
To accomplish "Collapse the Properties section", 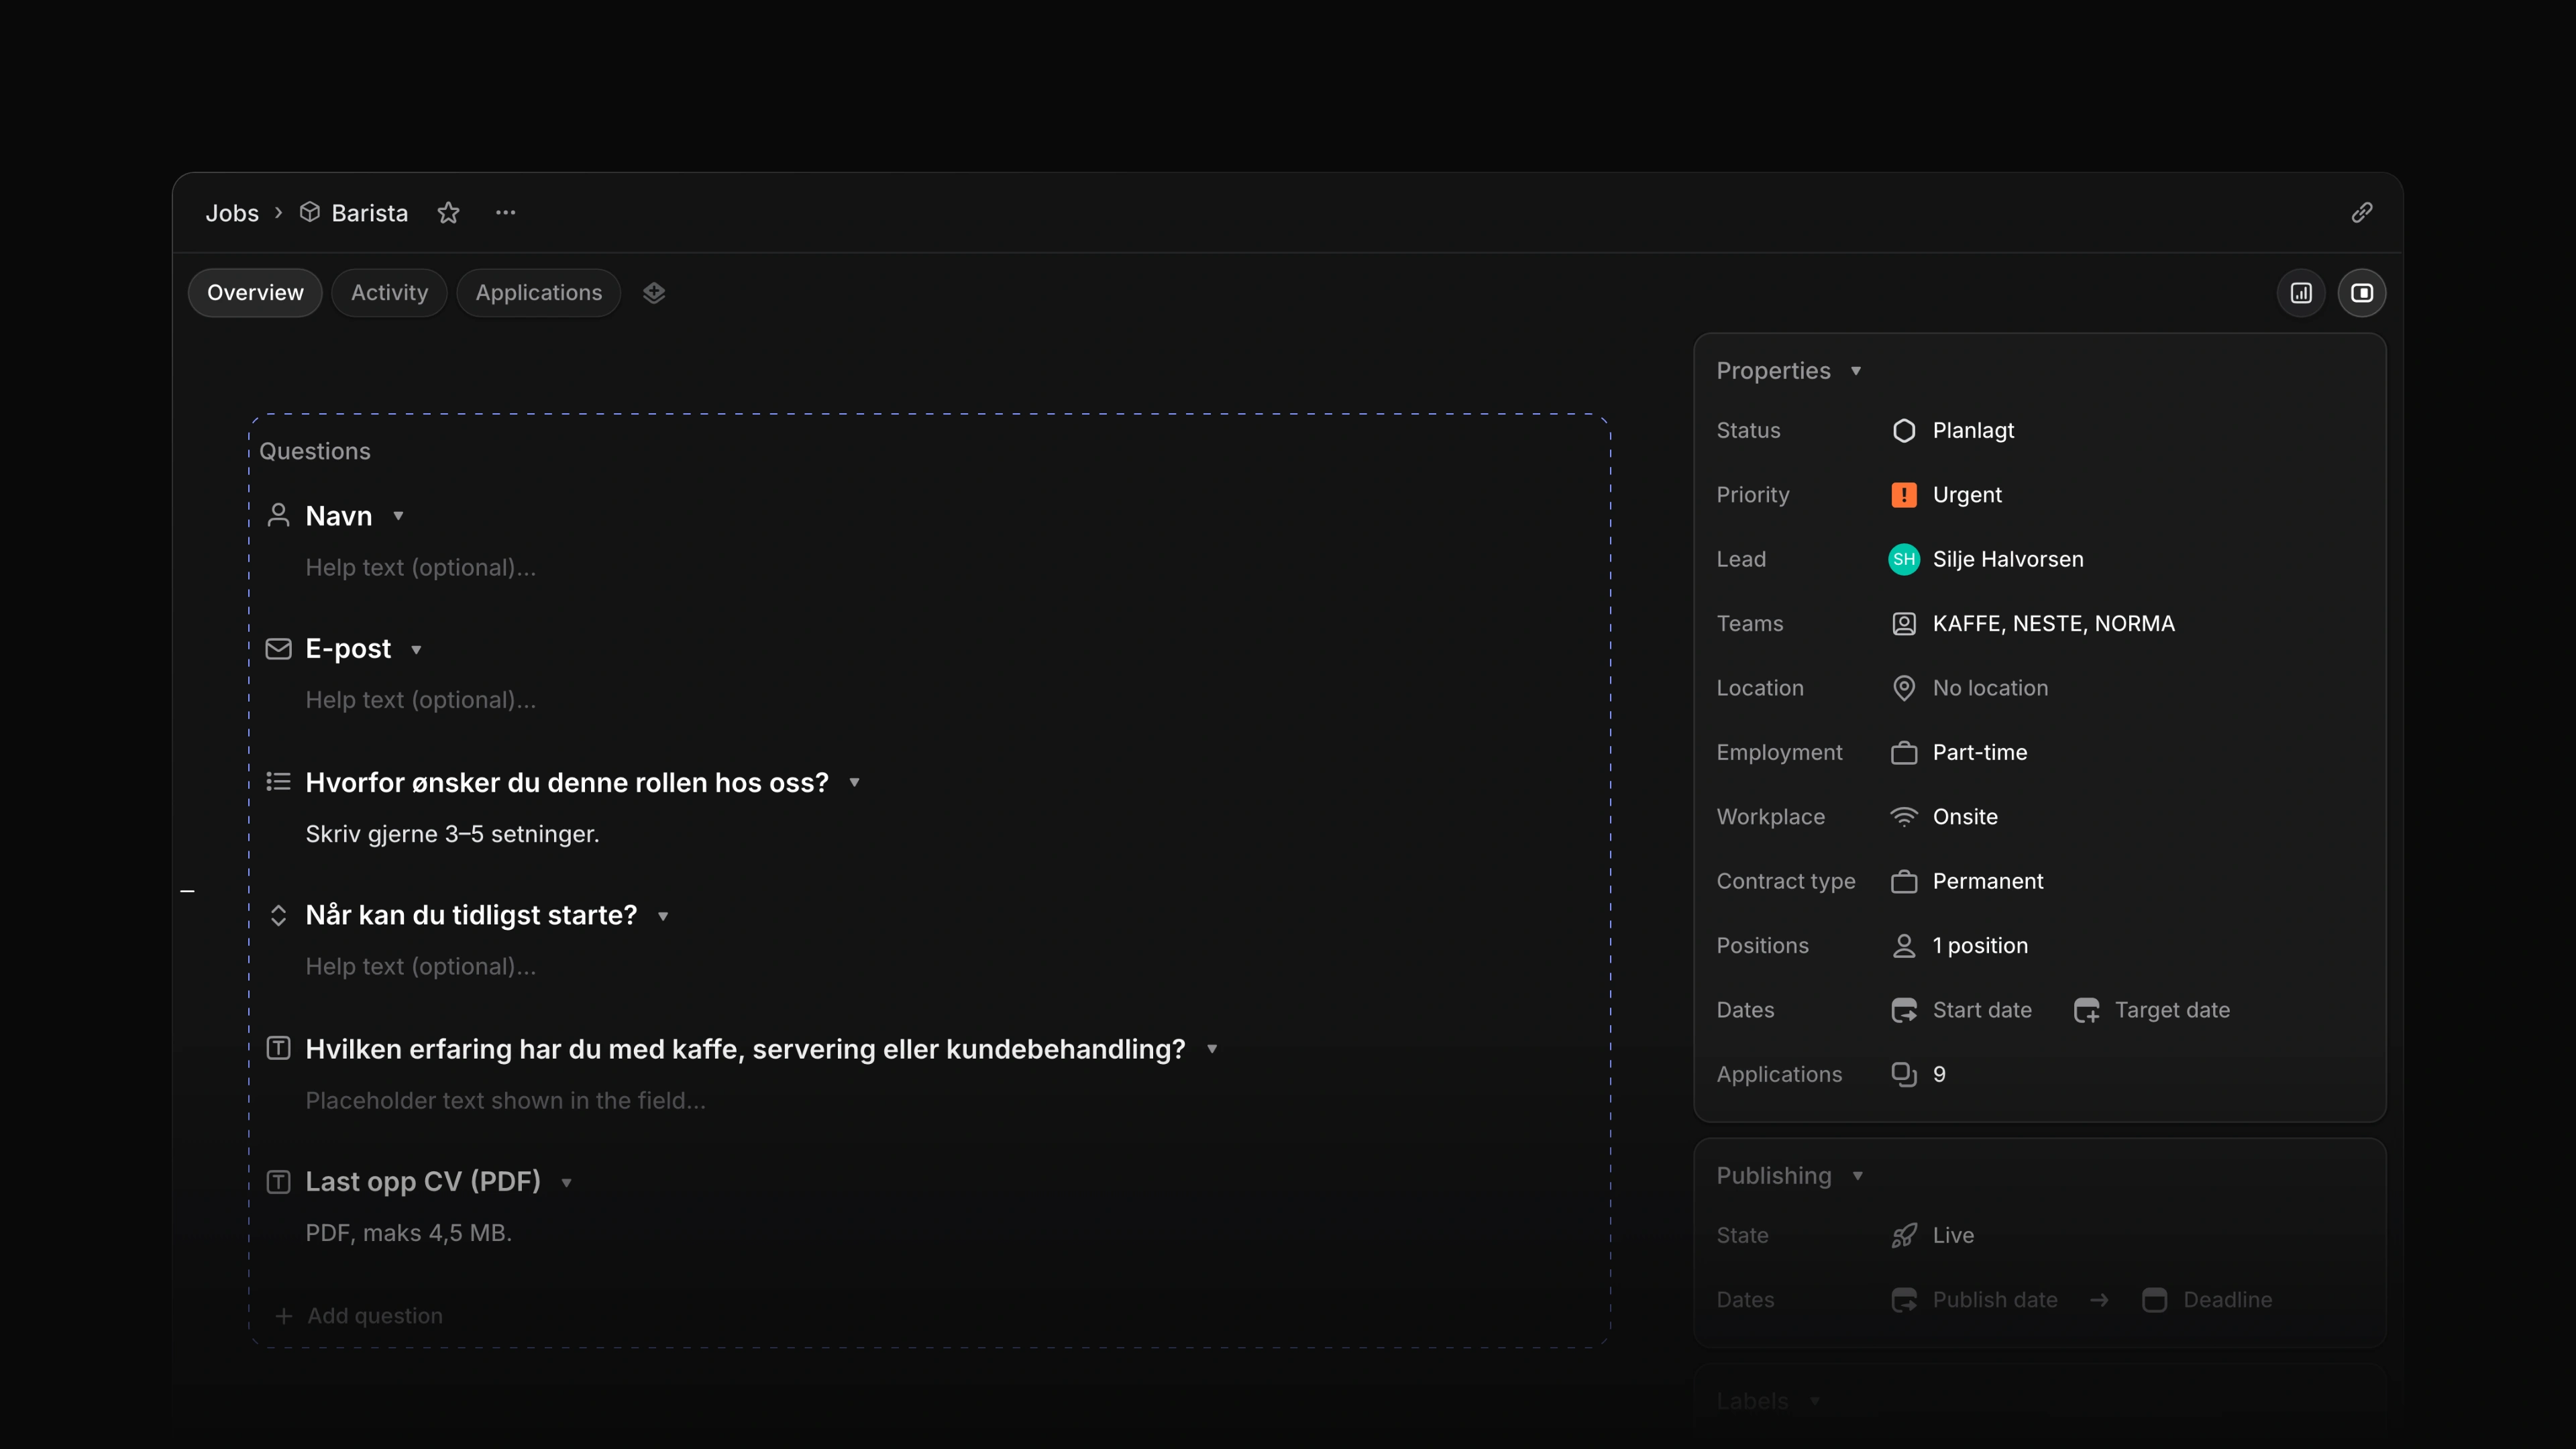I will point(1856,371).
